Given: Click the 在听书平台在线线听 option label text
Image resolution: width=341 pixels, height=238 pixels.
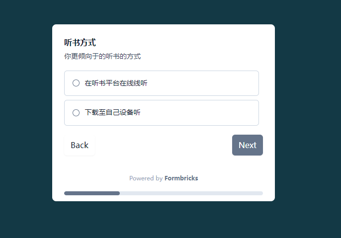Looking at the screenshot, I should point(116,83).
